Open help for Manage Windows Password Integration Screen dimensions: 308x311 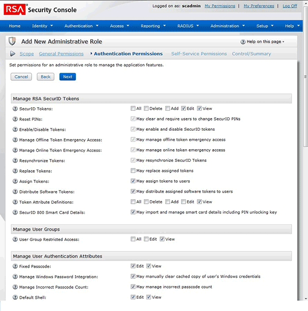click(15, 276)
